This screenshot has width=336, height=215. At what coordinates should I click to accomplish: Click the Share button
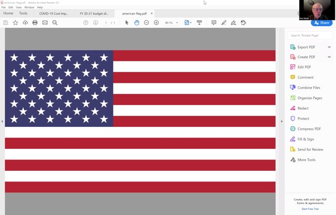(321, 23)
